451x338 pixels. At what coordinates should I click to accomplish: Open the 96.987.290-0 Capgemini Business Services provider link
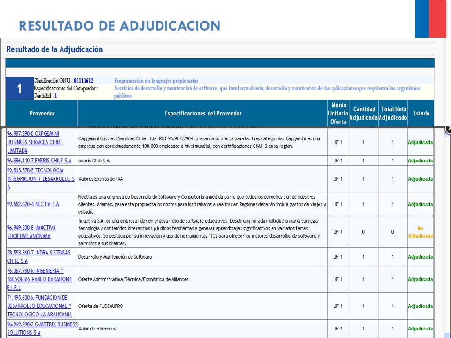pos(34,142)
